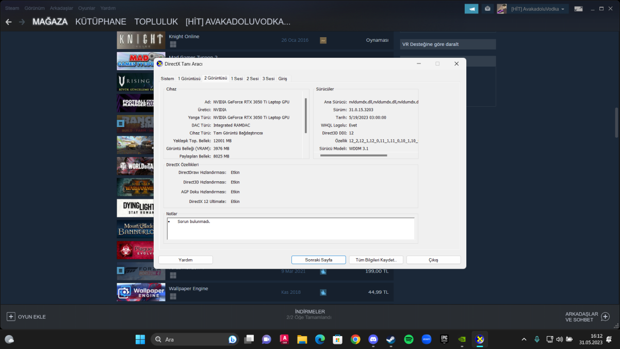Open the Wallpaper Engine title link

pyautogui.click(x=188, y=289)
